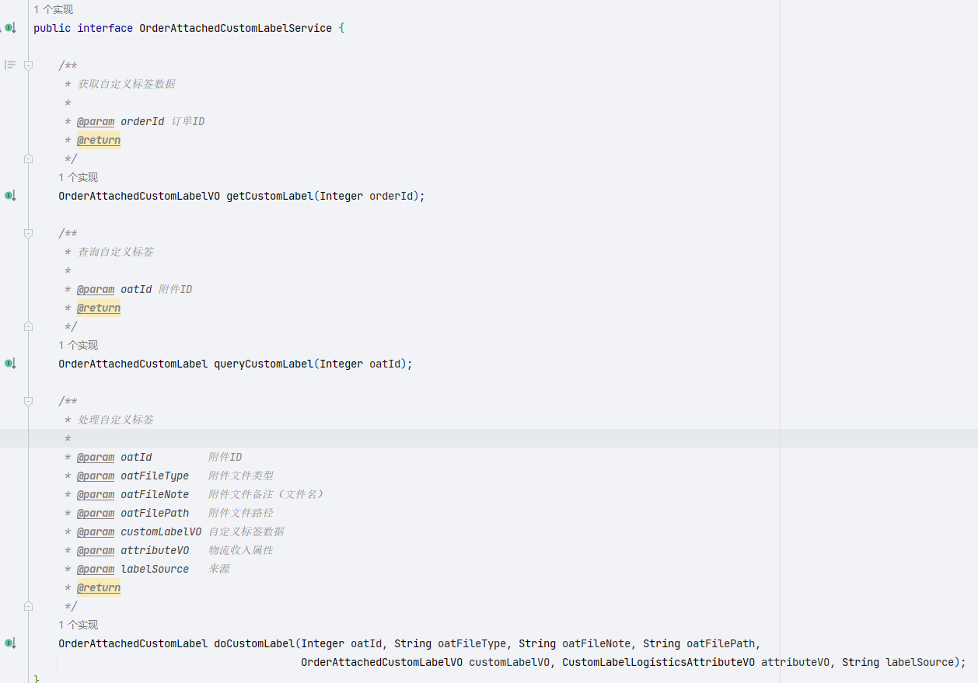Screen dimensions: 978x683
Task: Open '1 个实现' hint above queryCustomLabel
Action: tap(78, 345)
